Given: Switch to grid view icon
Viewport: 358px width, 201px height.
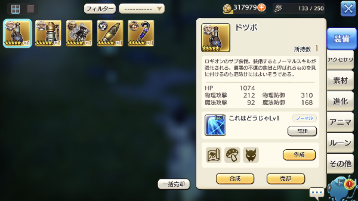Looking at the screenshot, I should pos(16,9).
